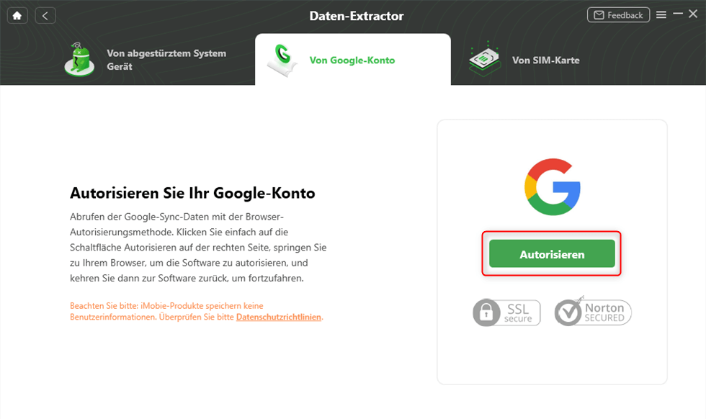Click the Norton Secured badge
Viewport: 706px width, 419px height.
593,312
